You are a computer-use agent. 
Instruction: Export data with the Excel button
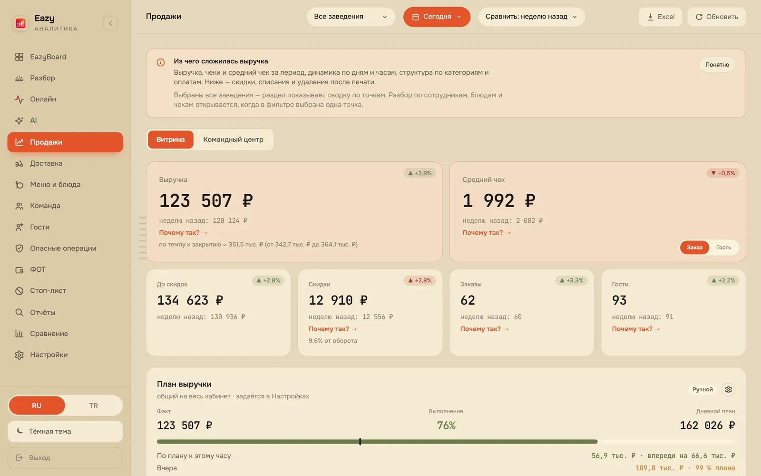tap(661, 17)
